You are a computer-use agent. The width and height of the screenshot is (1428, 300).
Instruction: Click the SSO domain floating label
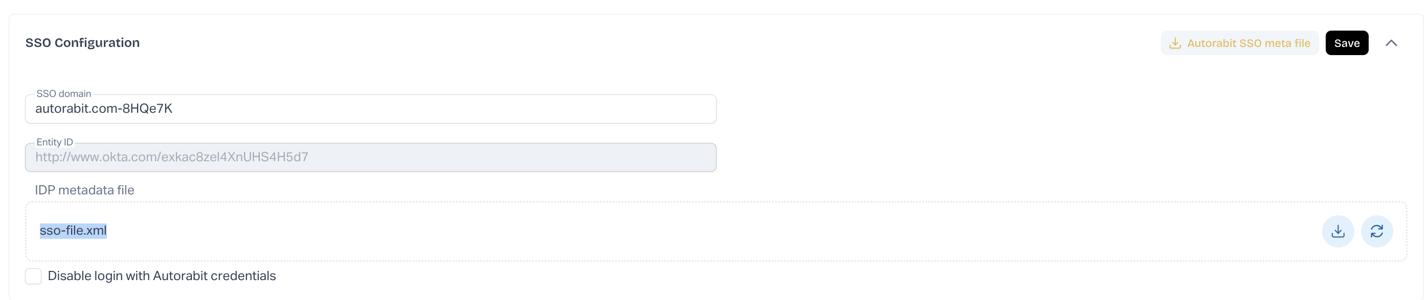click(64, 93)
